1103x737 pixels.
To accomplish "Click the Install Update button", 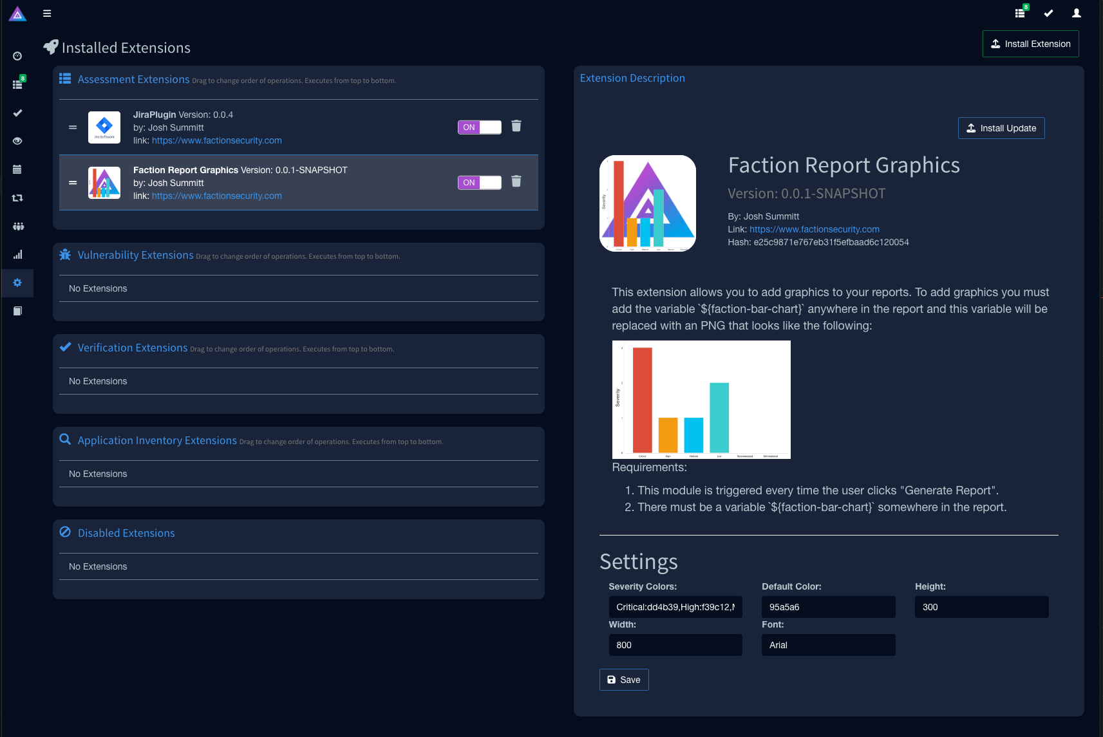I will pyautogui.click(x=1001, y=128).
